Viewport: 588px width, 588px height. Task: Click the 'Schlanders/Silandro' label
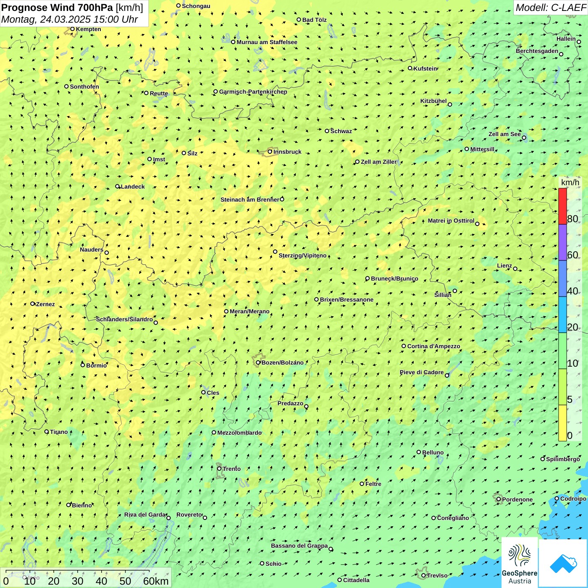124,319
